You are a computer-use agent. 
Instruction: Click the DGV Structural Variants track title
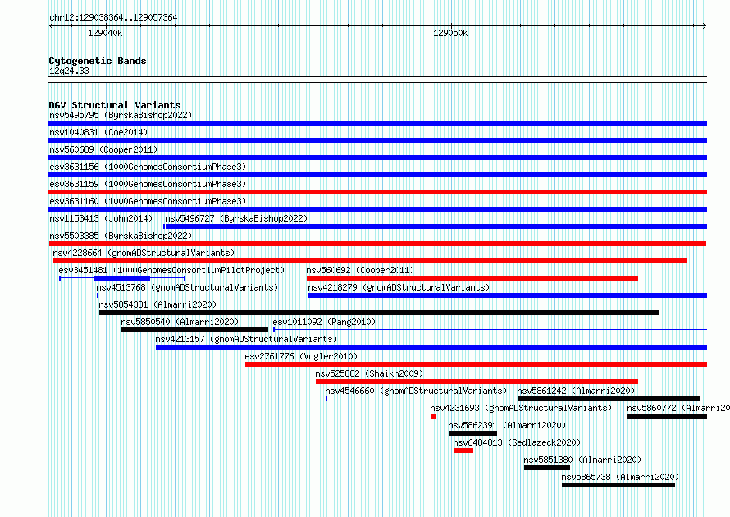(115, 105)
